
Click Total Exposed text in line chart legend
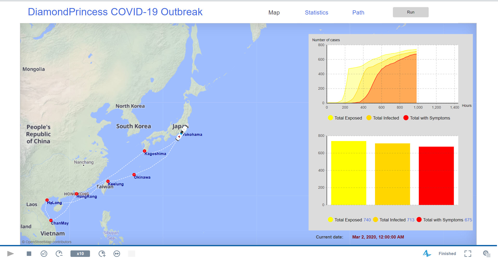[x=348, y=118]
